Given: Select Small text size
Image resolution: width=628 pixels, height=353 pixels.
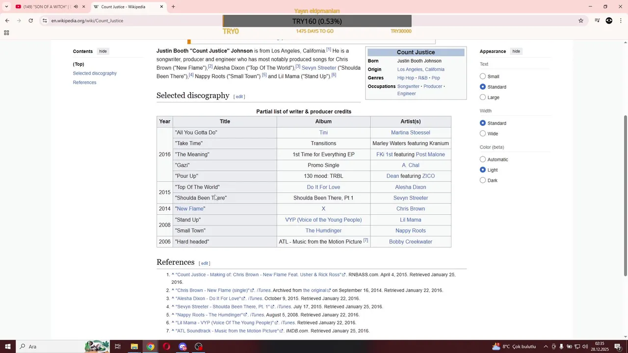Looking at the screenshot, I should pos(483,76).
